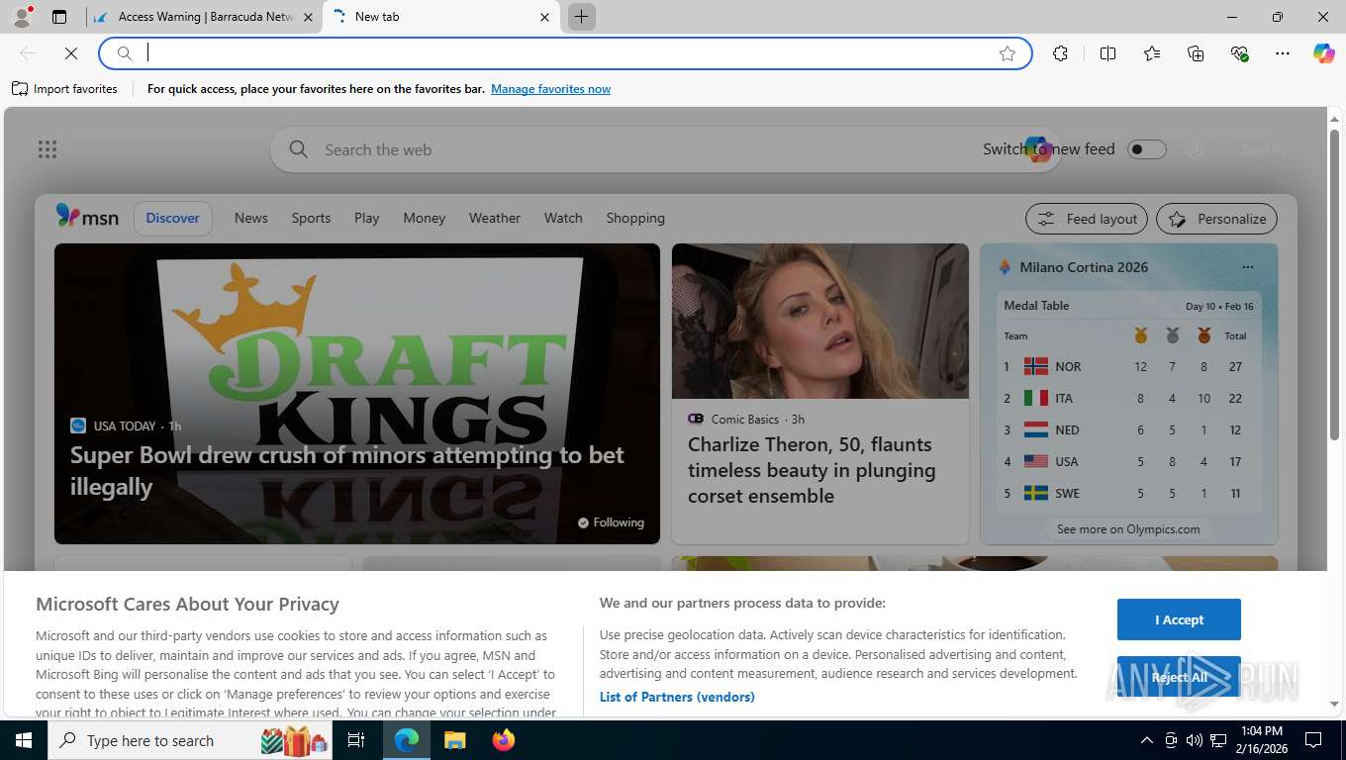Image resolution: width=1346 pixels, height=760 pixels.
Task: Open See more on Olympics.com
Action: (x=1128, y=529)
